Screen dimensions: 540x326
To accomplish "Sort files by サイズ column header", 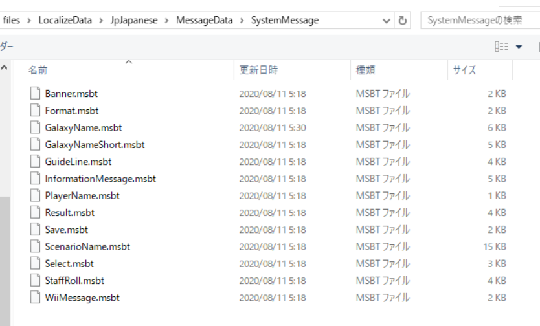I will 464,71.
